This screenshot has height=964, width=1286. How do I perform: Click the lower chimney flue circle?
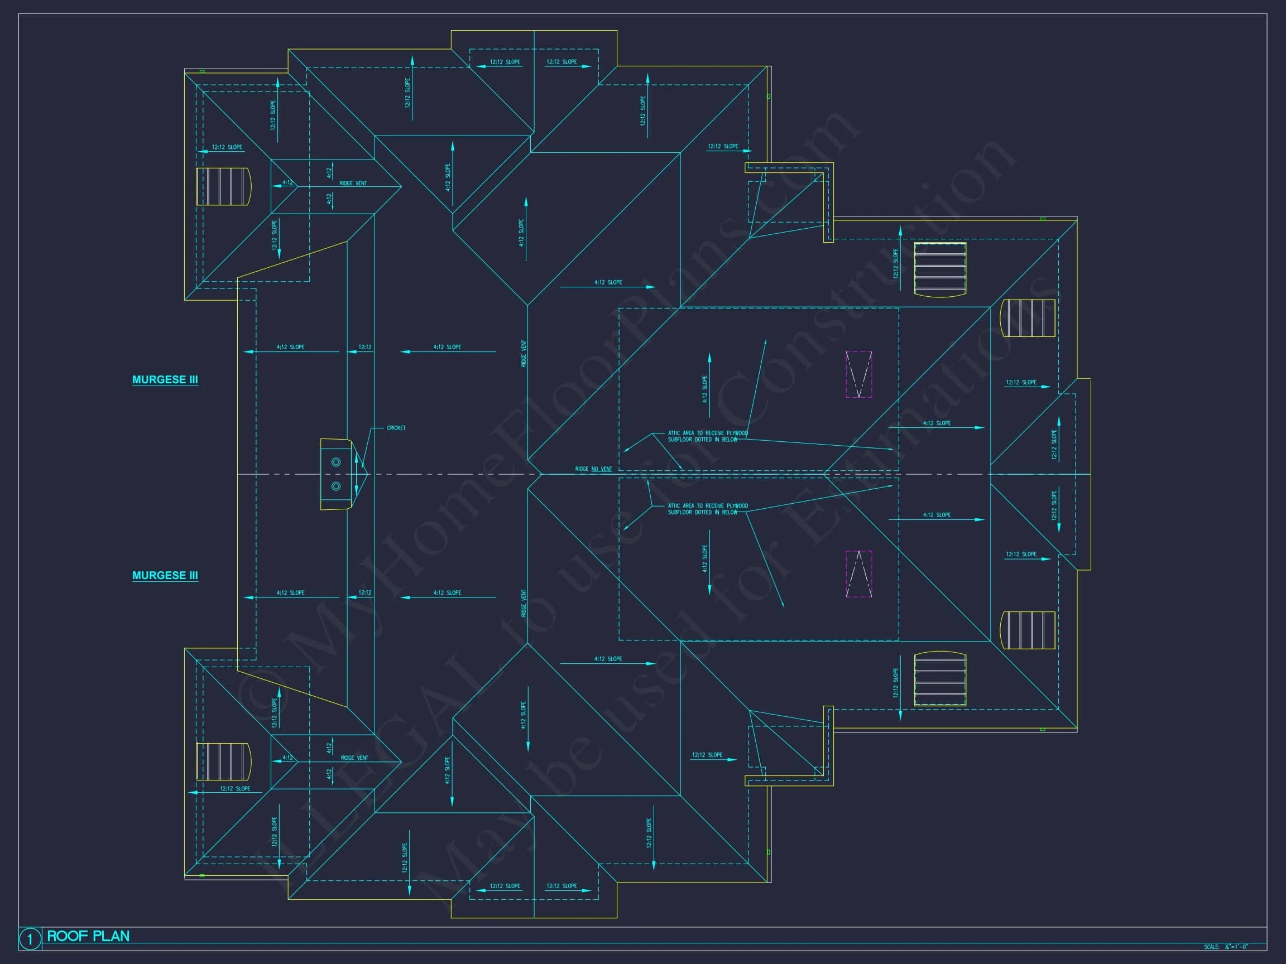pos(336,486)
